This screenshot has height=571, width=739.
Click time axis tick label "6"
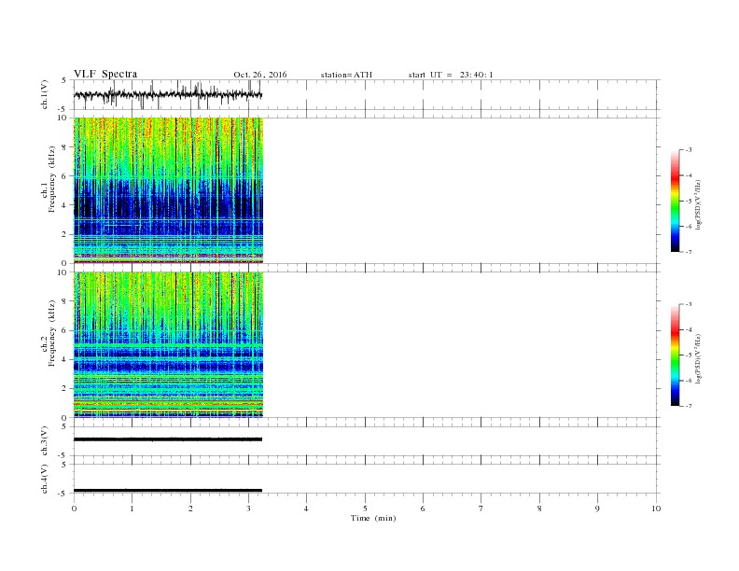[423, 508]
